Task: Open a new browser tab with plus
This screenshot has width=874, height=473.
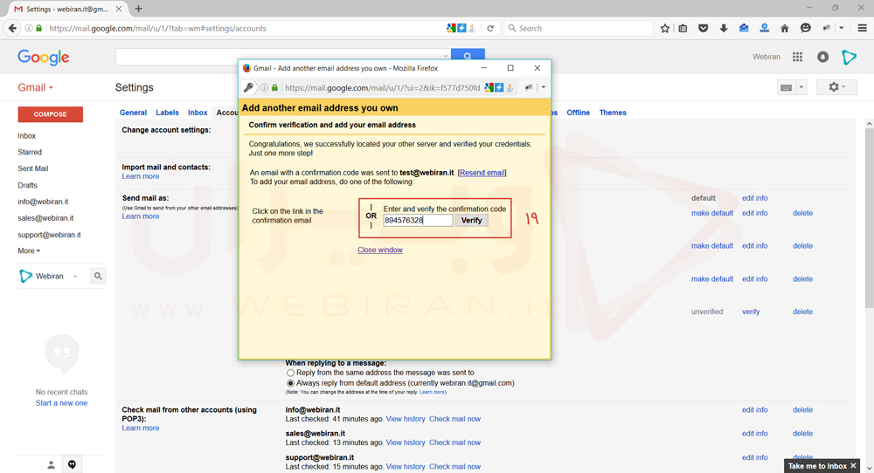Action: coord(139,9)
